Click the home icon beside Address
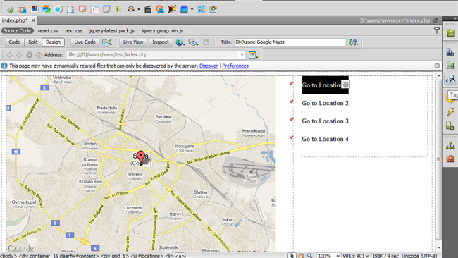The width and height of the screenshot is (458, 258). (39, 55)
